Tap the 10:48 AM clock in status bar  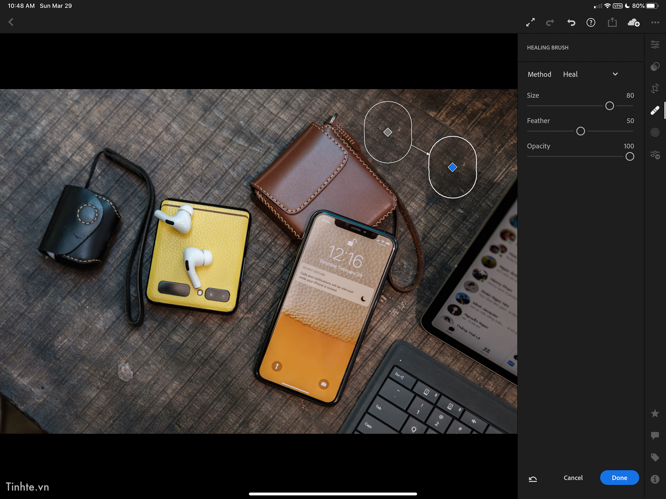[21, 6]
